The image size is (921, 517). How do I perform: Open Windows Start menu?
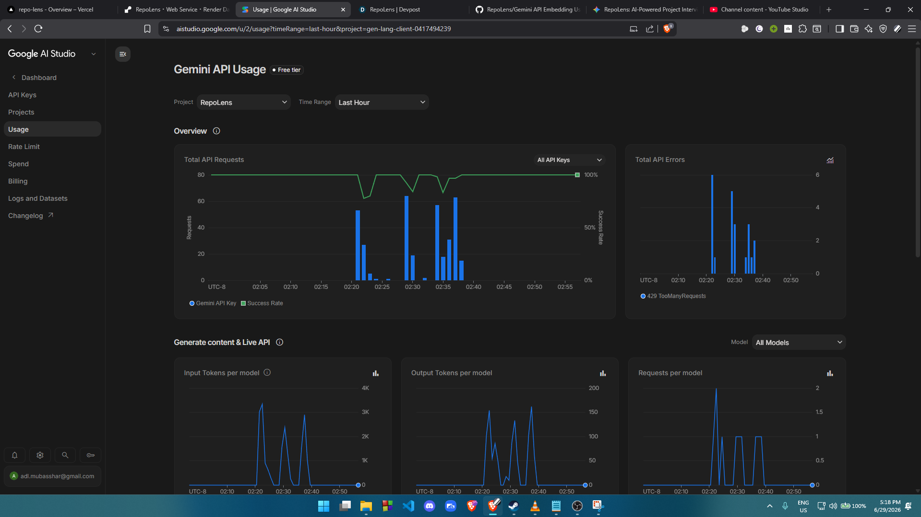coord(324,506)
